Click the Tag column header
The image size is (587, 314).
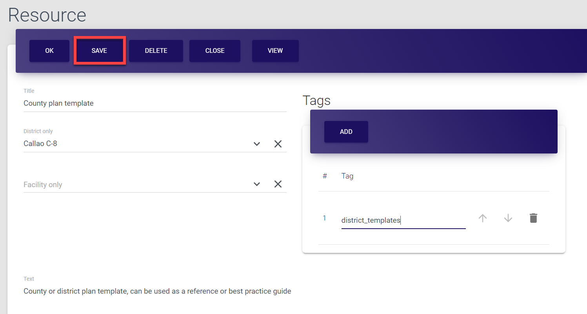tap(347, 176)
